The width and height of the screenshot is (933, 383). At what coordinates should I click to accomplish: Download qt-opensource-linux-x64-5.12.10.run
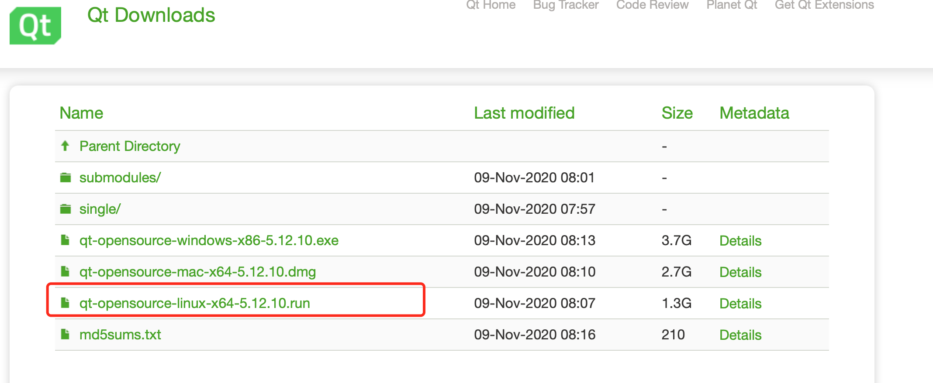click(195, 303)
